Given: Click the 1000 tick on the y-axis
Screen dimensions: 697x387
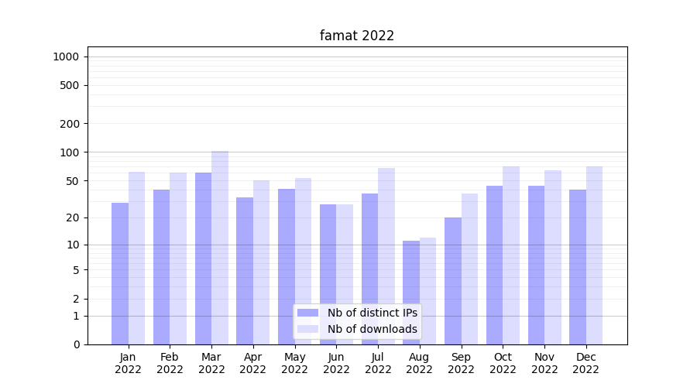Looking at the screenshot, I should coord(66,57).
